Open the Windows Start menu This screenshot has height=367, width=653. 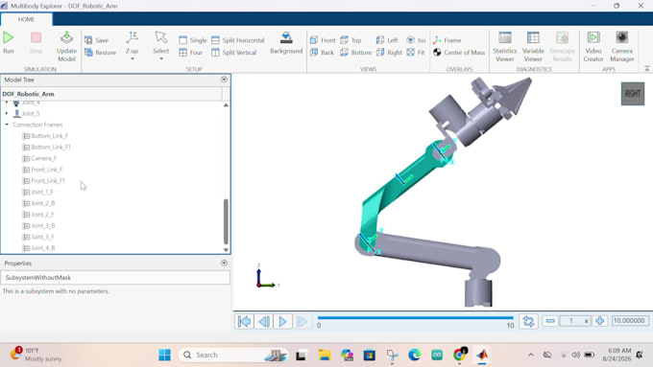coord(164,355)
